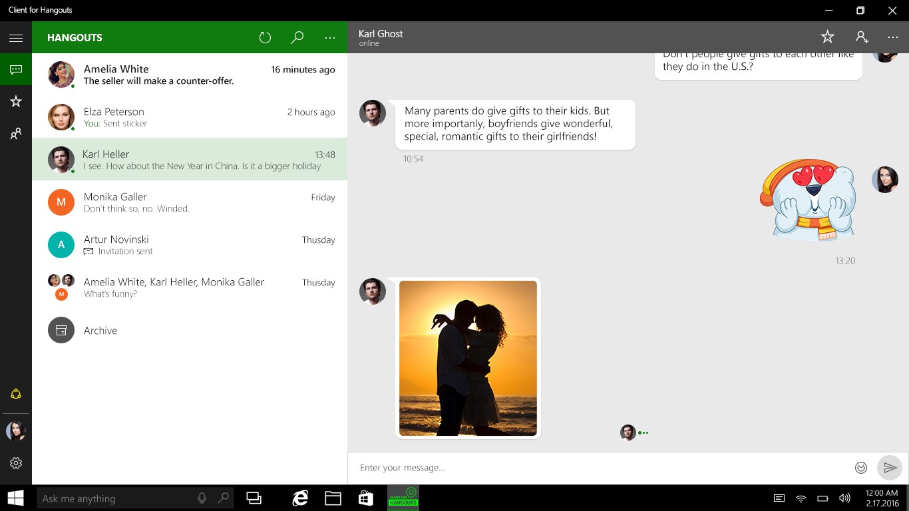Send the message with the arrow icon

[x=890, y=467]
